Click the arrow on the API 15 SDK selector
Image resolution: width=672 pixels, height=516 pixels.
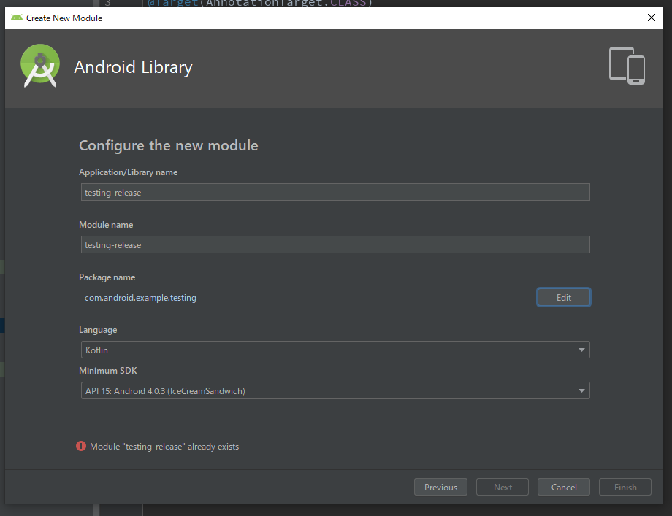(582, 390)
